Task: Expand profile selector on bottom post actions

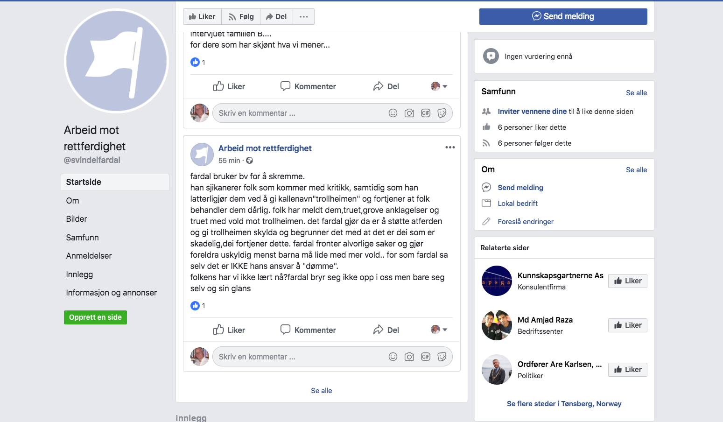Action: [x=439, y=330]
